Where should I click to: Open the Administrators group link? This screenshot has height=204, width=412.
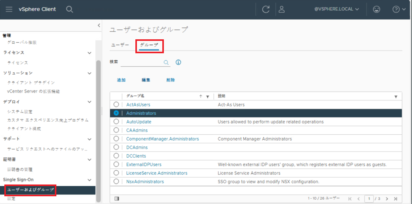click(x=141, y=113)
